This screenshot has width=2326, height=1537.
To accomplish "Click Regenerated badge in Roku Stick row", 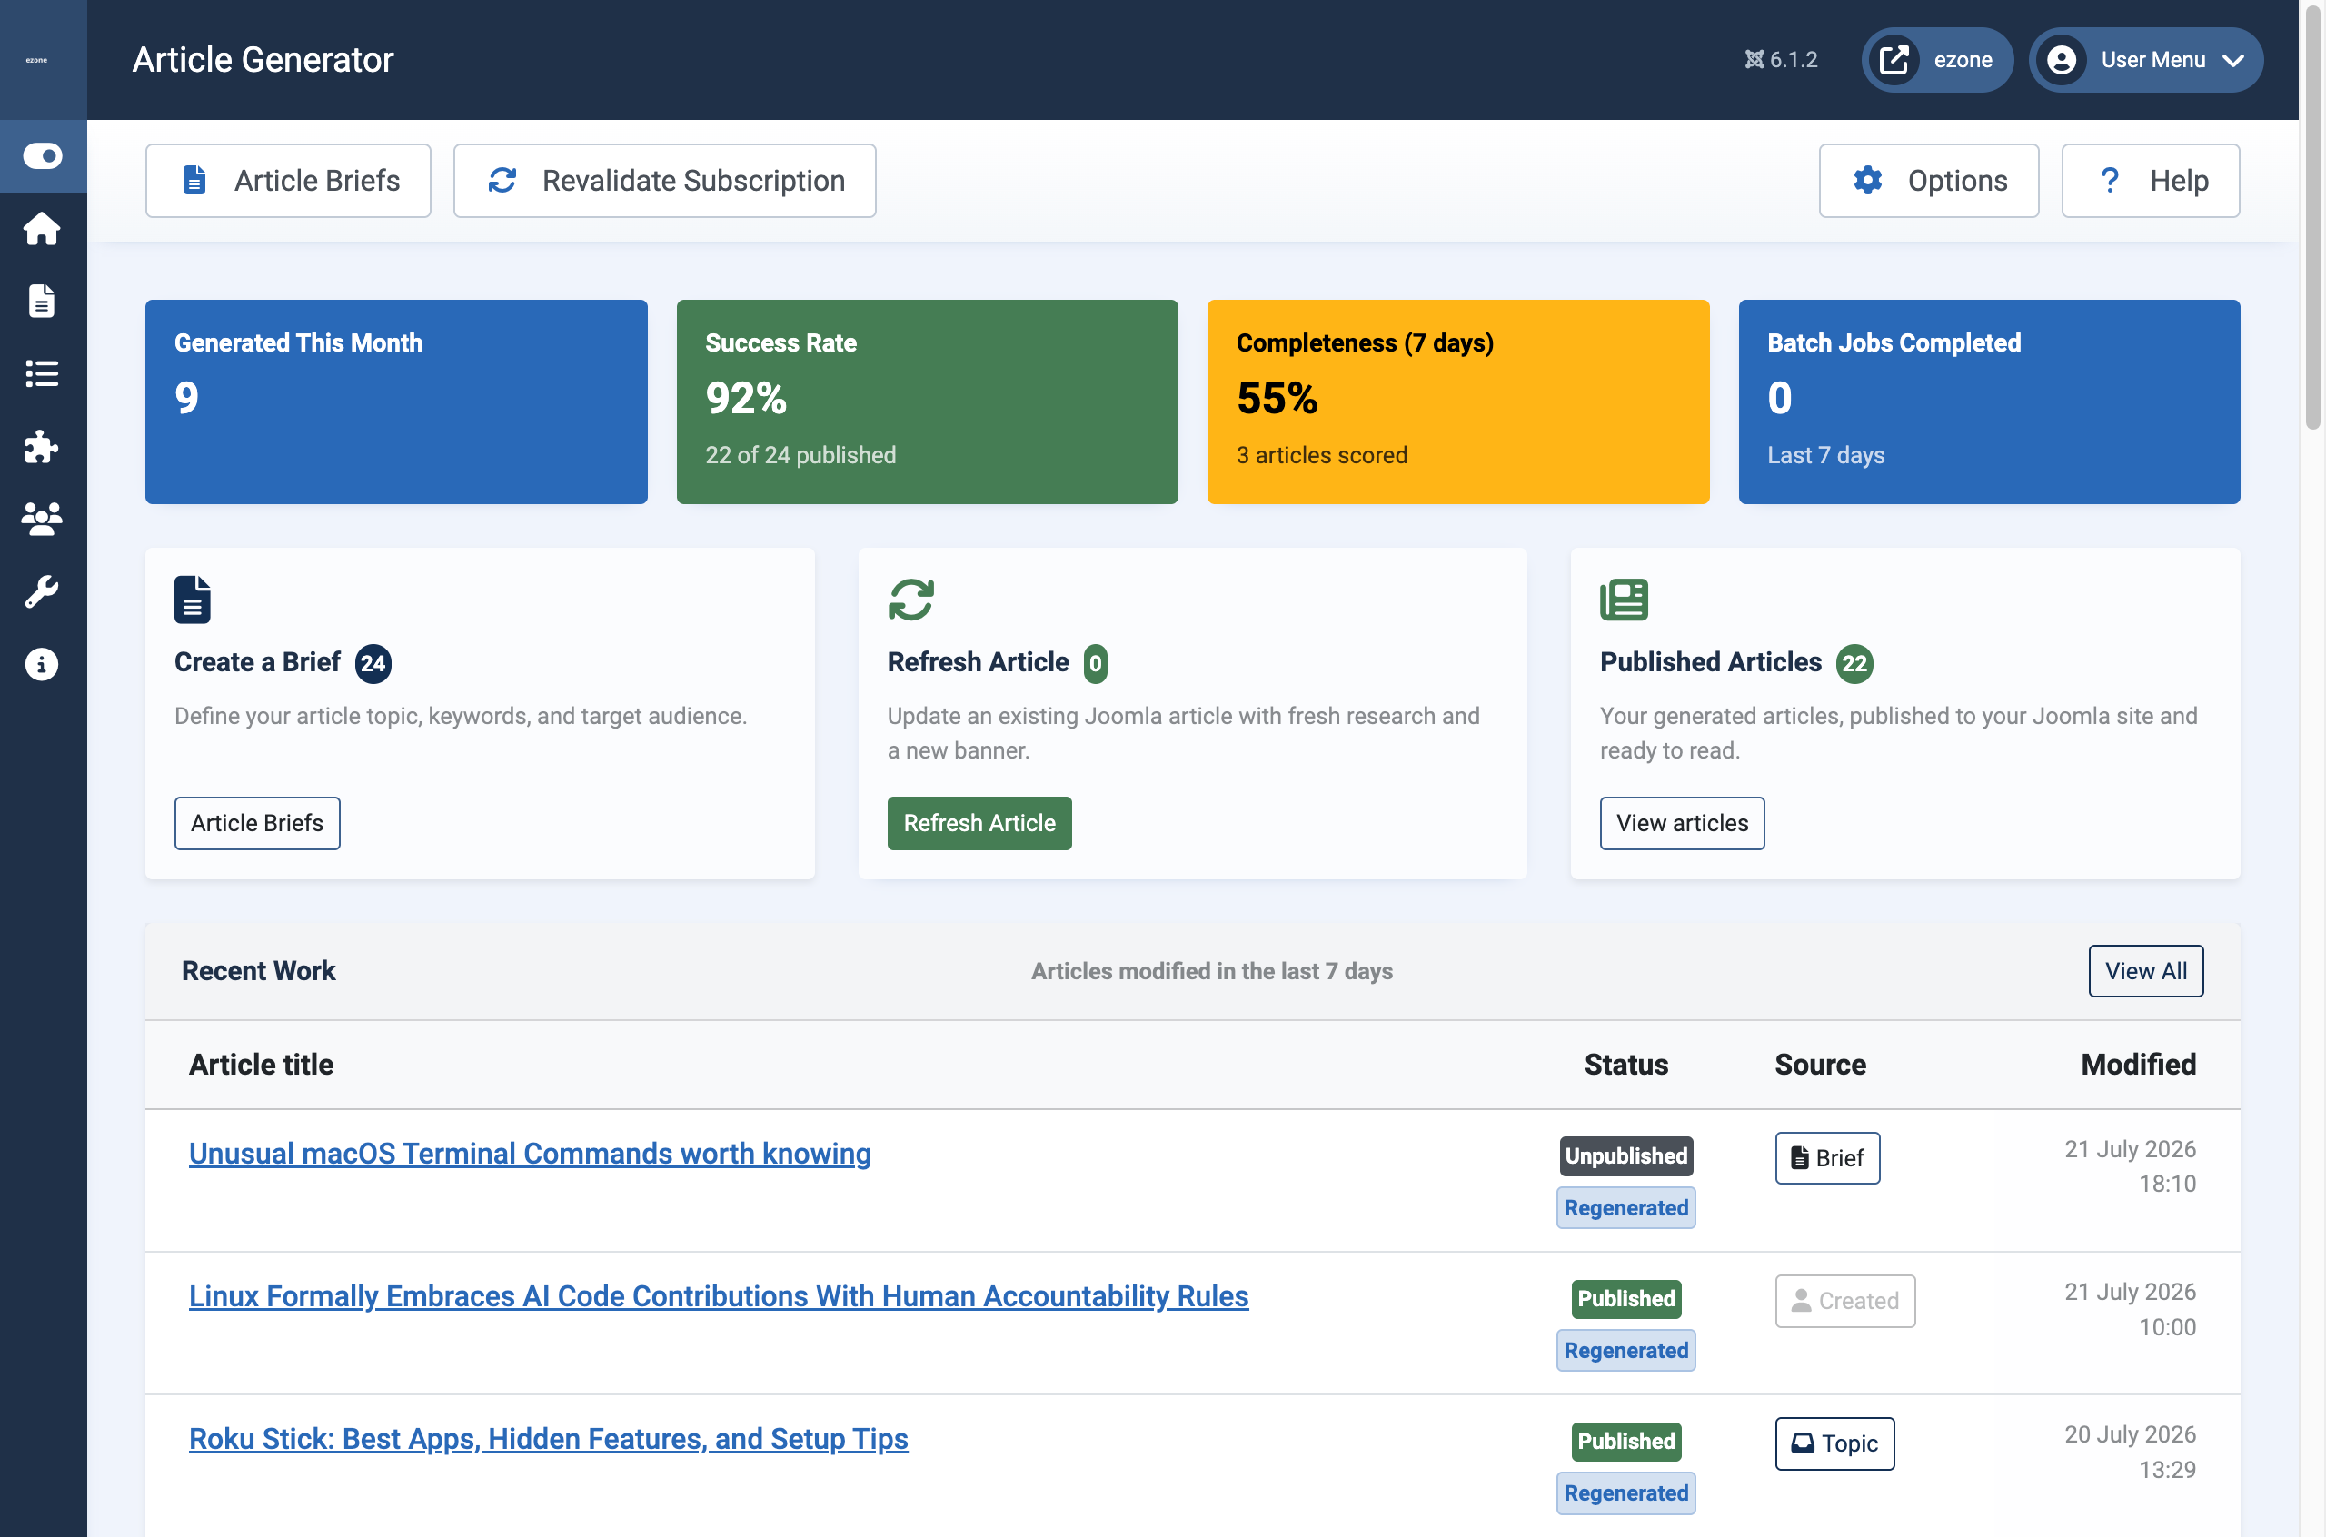I will tap(1625, 1492).
